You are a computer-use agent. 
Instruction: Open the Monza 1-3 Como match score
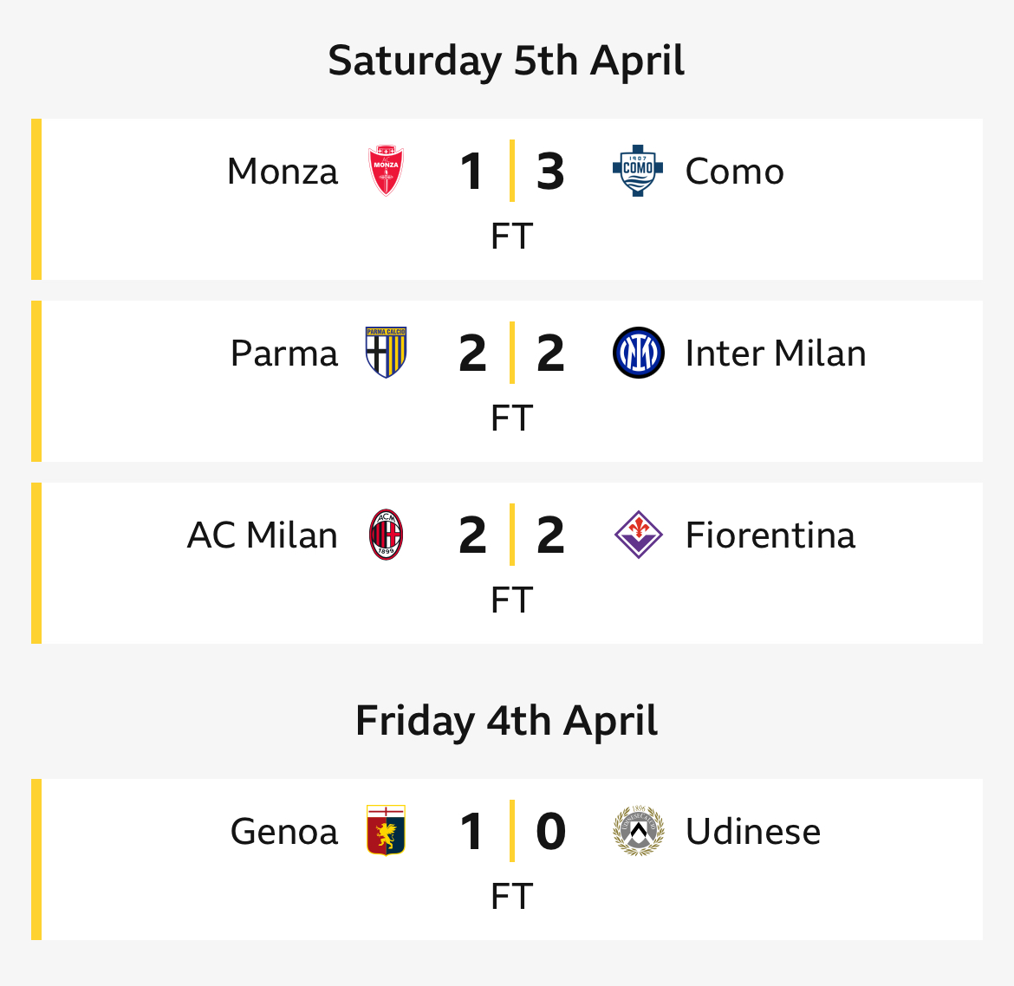(511, 172)
